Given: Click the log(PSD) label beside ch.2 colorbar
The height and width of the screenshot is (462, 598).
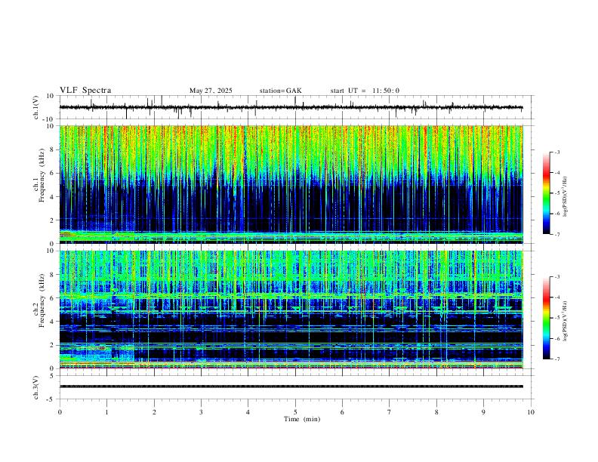Looking at the screenshot, I should point(566,322).
